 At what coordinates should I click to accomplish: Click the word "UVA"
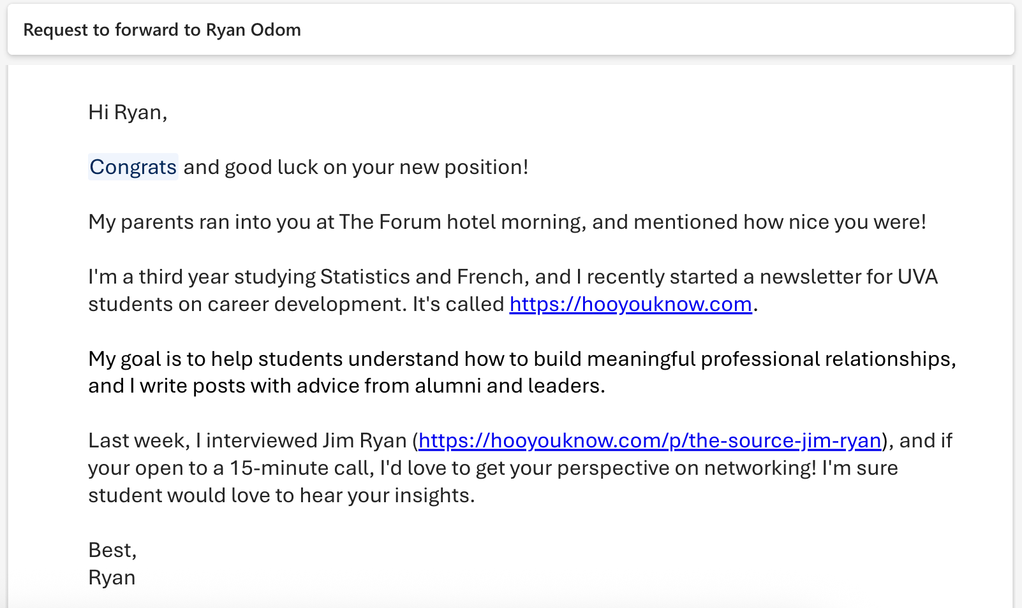click(x=917, y=277)
